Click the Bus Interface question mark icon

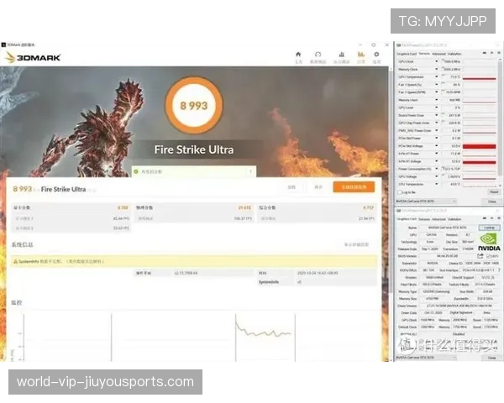[499, 270]
